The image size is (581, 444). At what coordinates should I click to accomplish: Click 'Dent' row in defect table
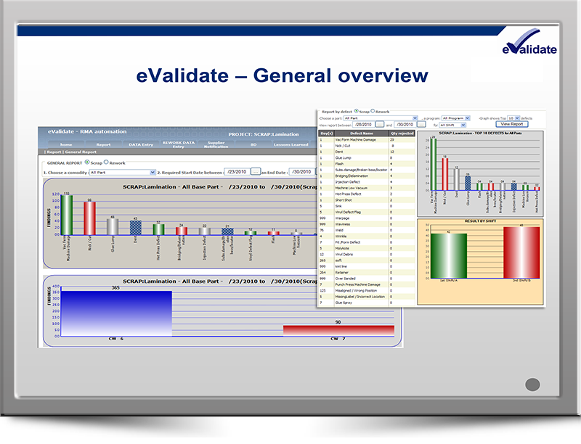pyautogui.click(x=367, y=152)
